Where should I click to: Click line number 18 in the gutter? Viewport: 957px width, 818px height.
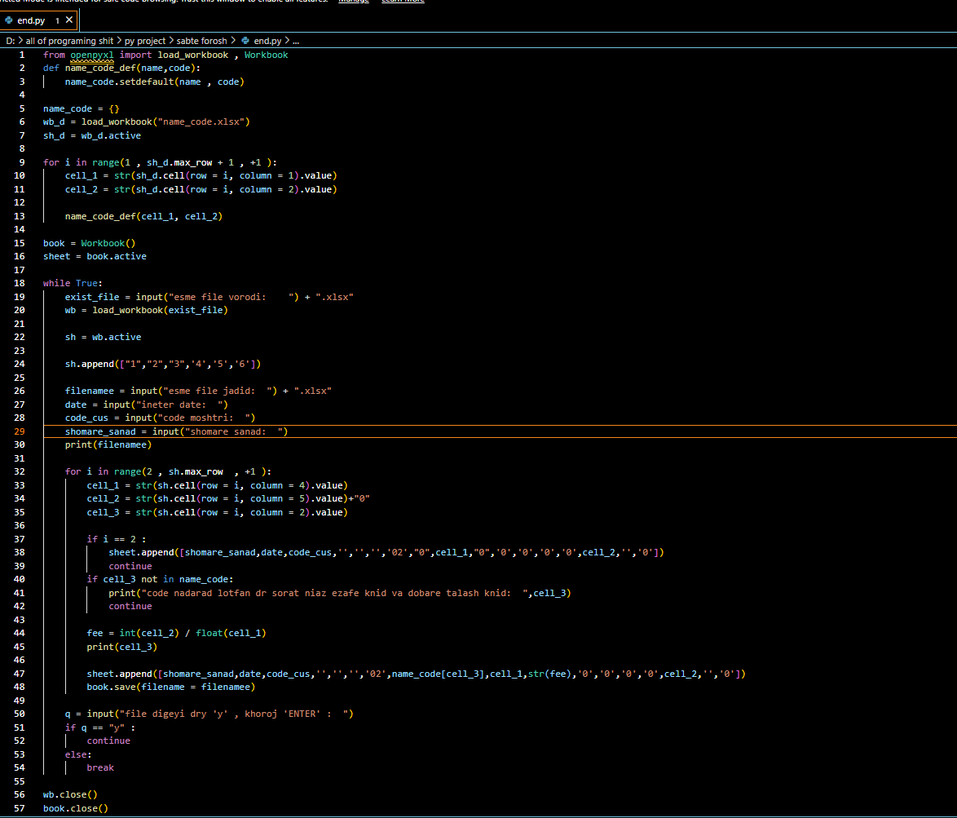(x=20, y=283)
